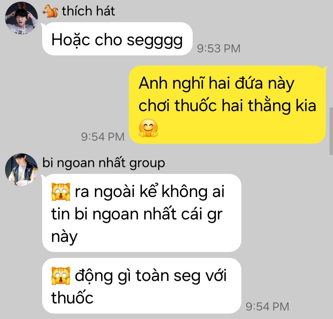
Task: Click 'tin bi ngoan nhất cái gr' text line
Action: (x=137, y=214)
